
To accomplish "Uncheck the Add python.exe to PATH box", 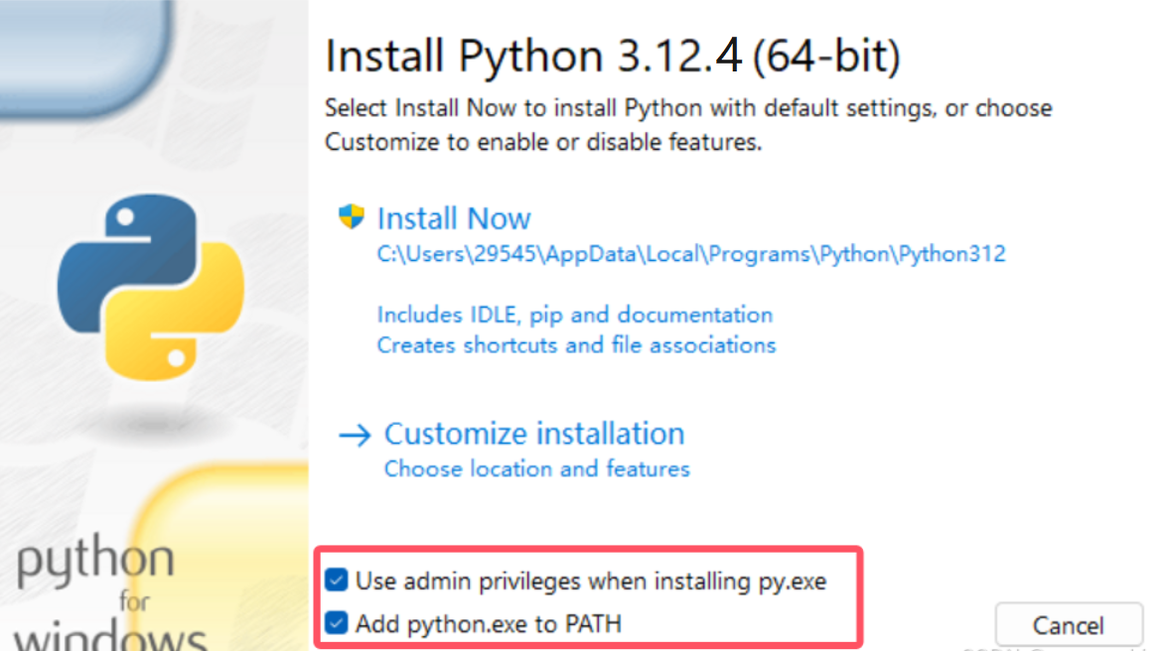I will click(x=338, y=623).
